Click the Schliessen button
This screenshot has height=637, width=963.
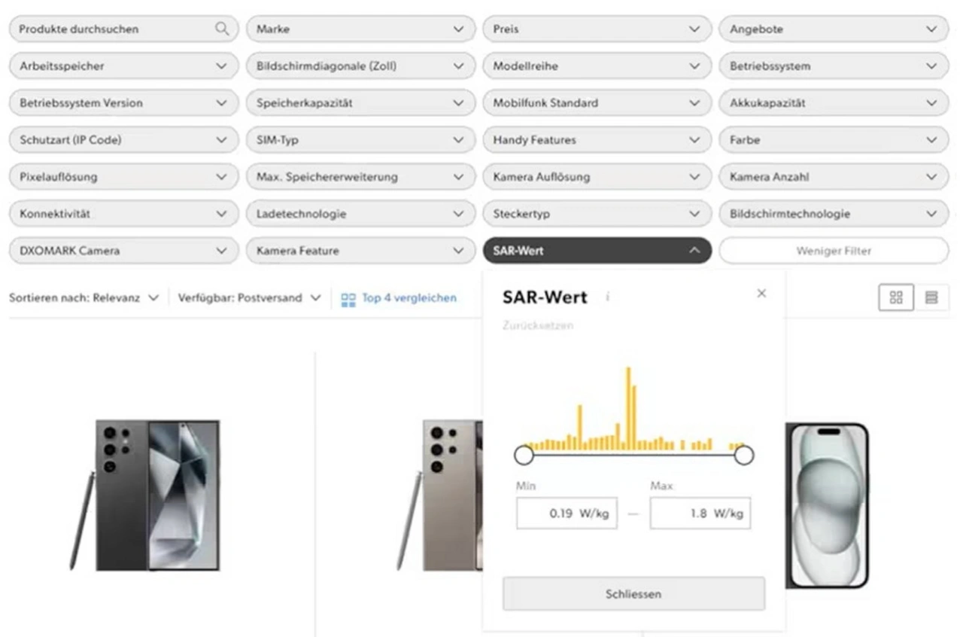(x=633, y=594)
